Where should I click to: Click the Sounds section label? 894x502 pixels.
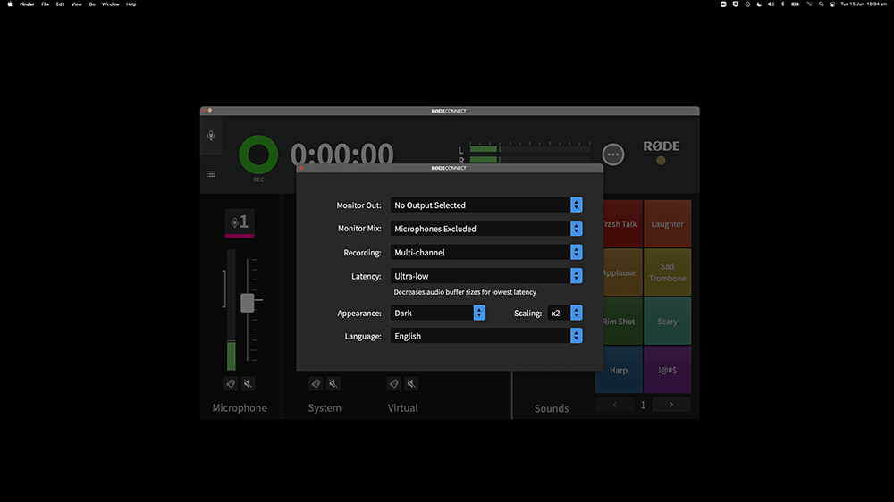pos(552,408)
